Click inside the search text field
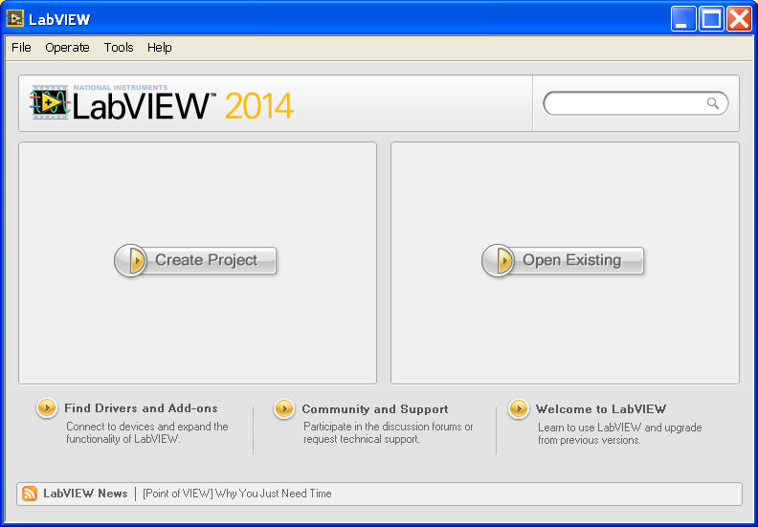The width and height of the screenshot is (758, 527). point(624,103)
